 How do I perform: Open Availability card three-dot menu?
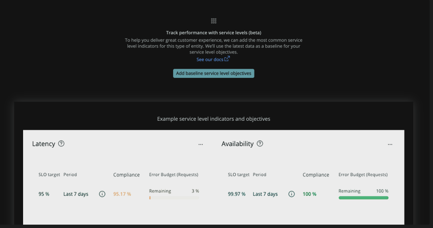[x=390, y=144]
